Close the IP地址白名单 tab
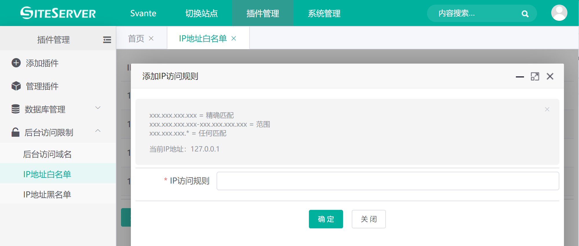The image size is (579, 246). tap(234, 38)
